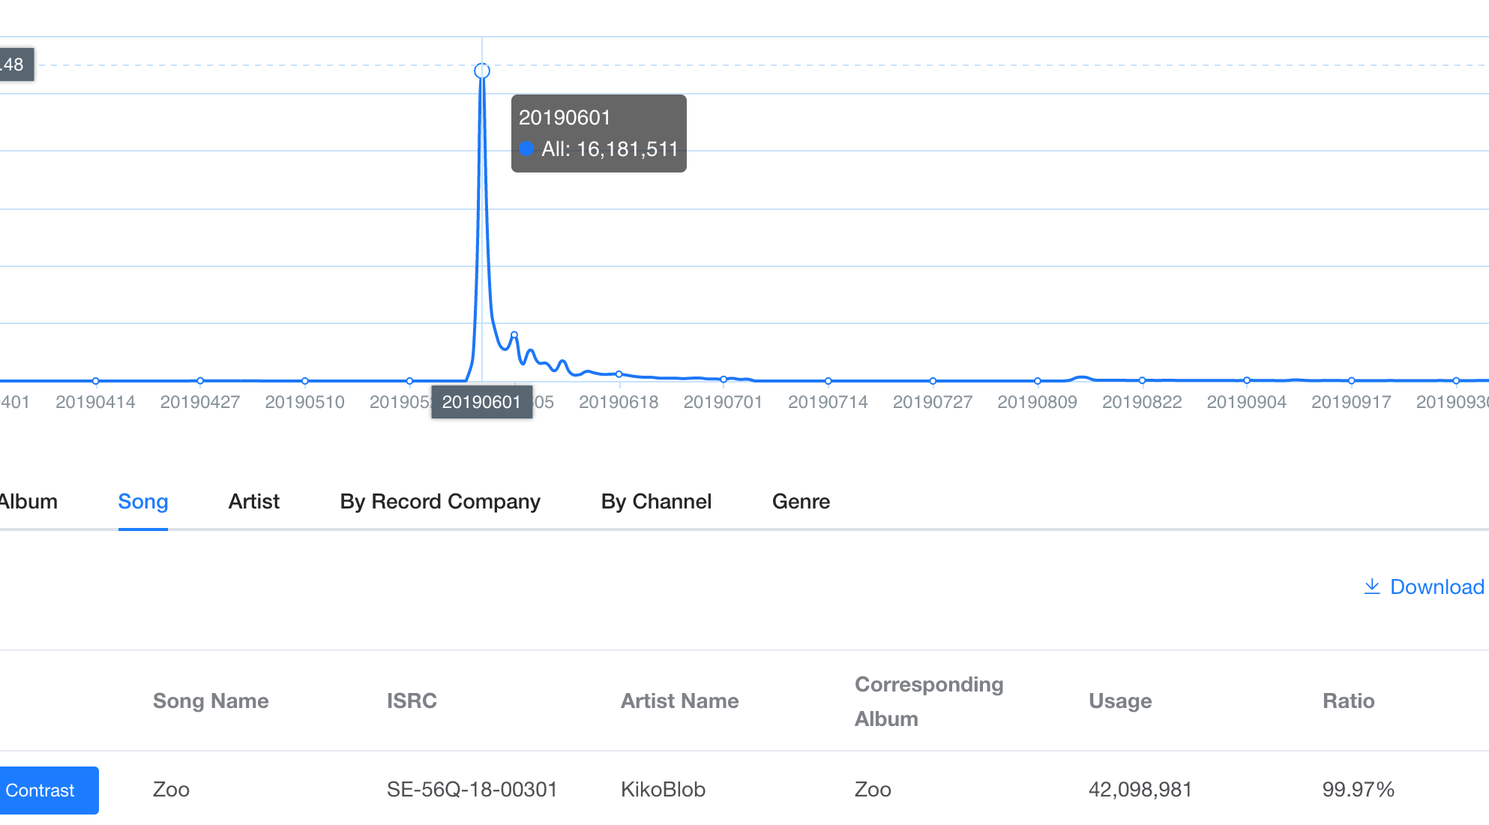Click the chart data point at 20190809
Screen dimensions: 1489x825
(x=1037, y=381)
